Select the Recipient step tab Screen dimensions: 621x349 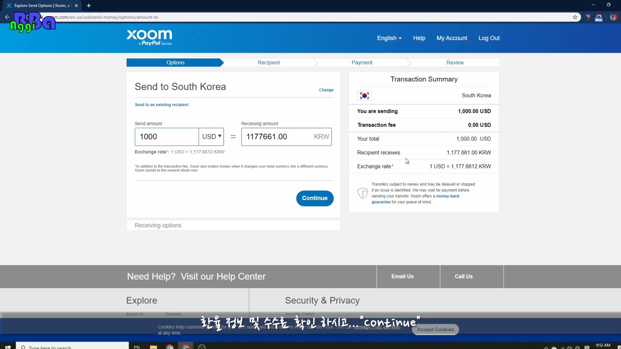[268, 62]
